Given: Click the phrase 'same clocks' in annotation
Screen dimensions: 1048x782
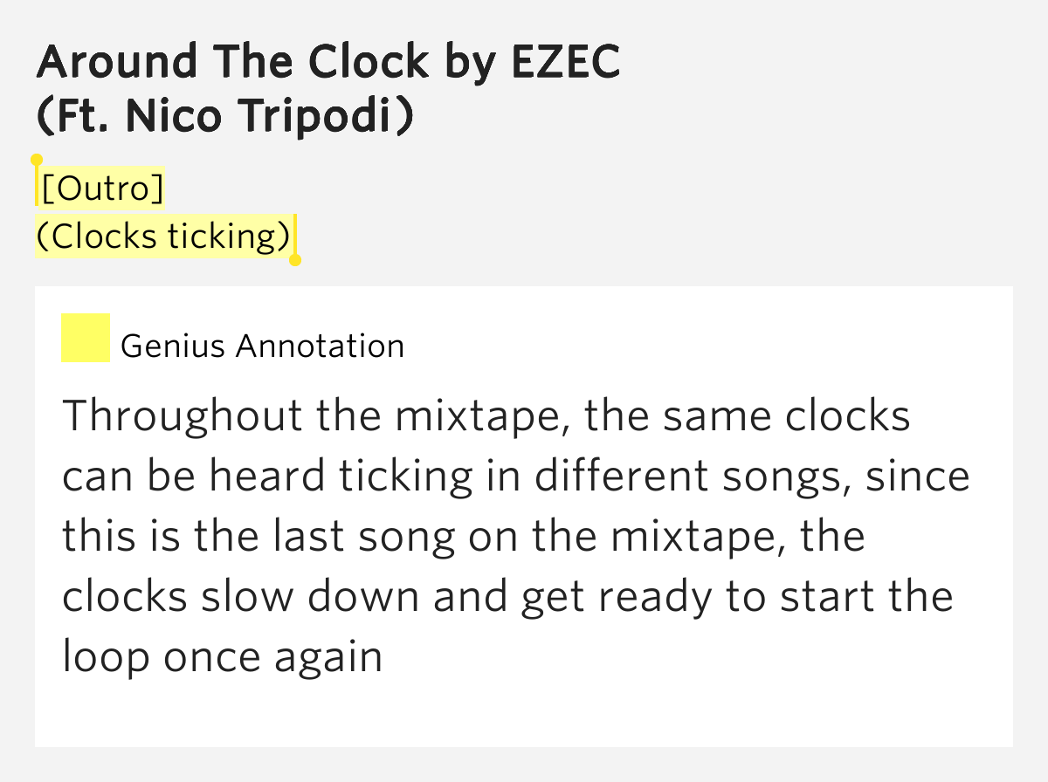Looking at the screenshot, I should [787, 416].
